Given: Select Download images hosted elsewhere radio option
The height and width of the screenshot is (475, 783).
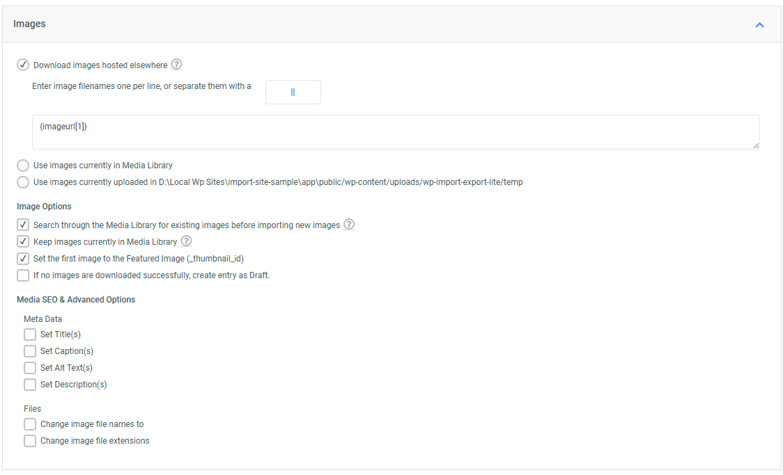Looking at the screenshot, I should click(x=23, y=65).
